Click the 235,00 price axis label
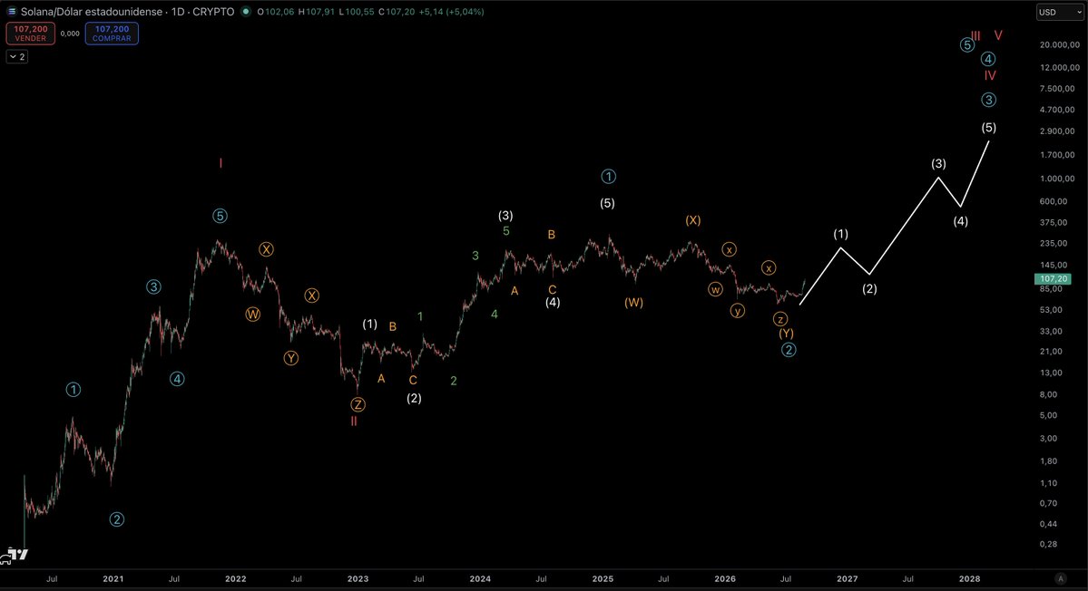The image size is (1088, 591). [x=1054, y=243]
